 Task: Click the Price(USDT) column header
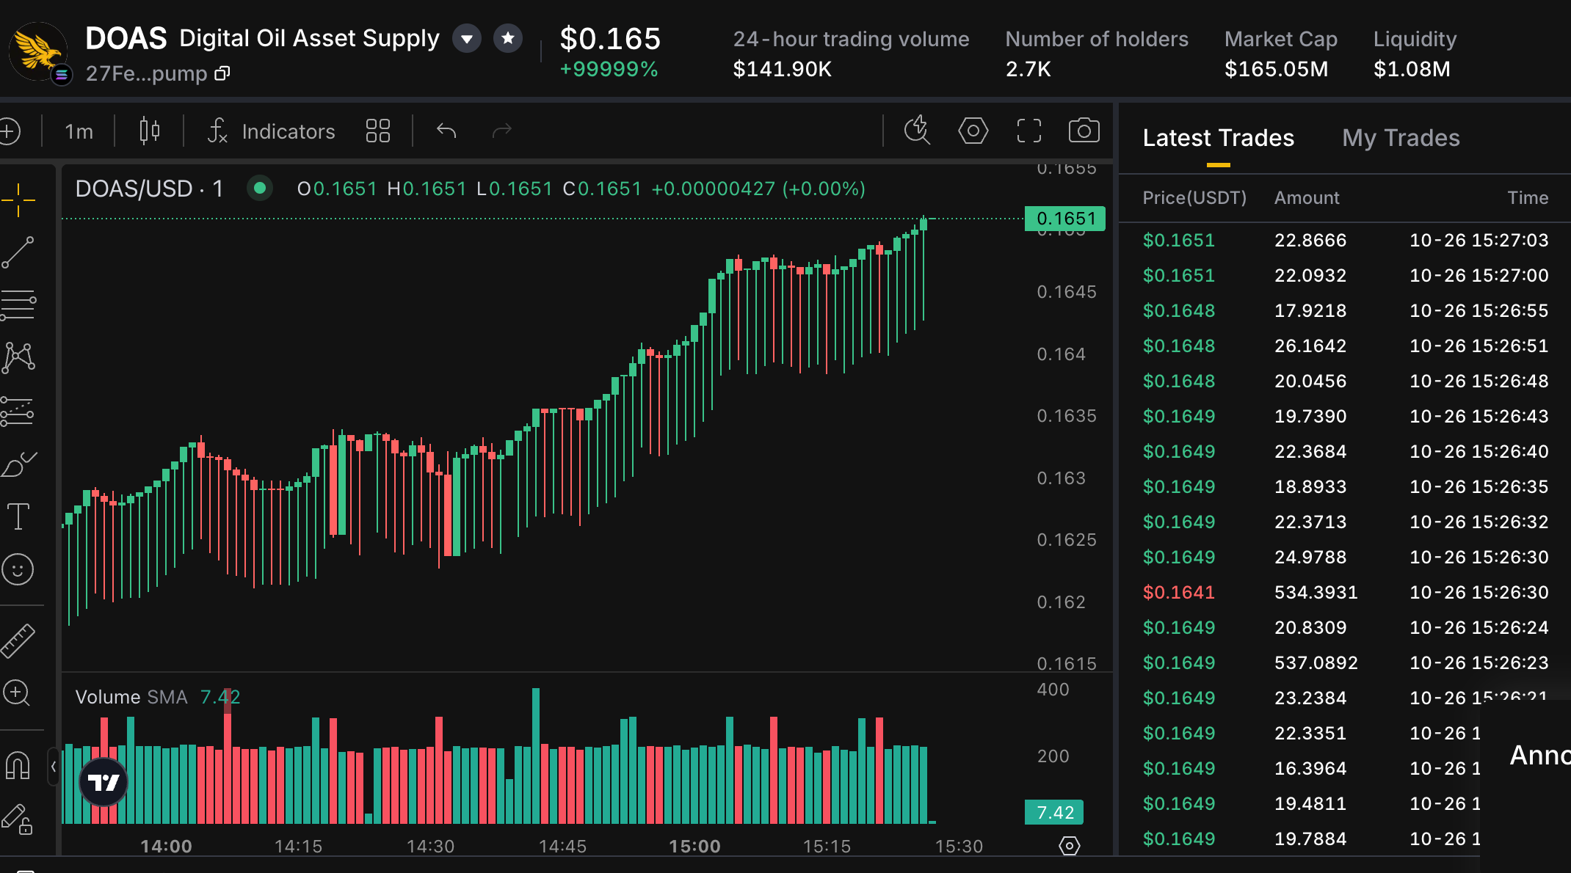pos(1194,197)
